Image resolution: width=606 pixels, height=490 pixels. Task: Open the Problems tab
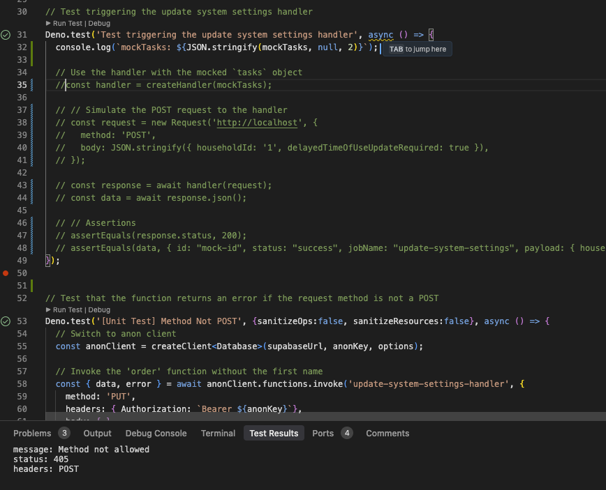32,434
